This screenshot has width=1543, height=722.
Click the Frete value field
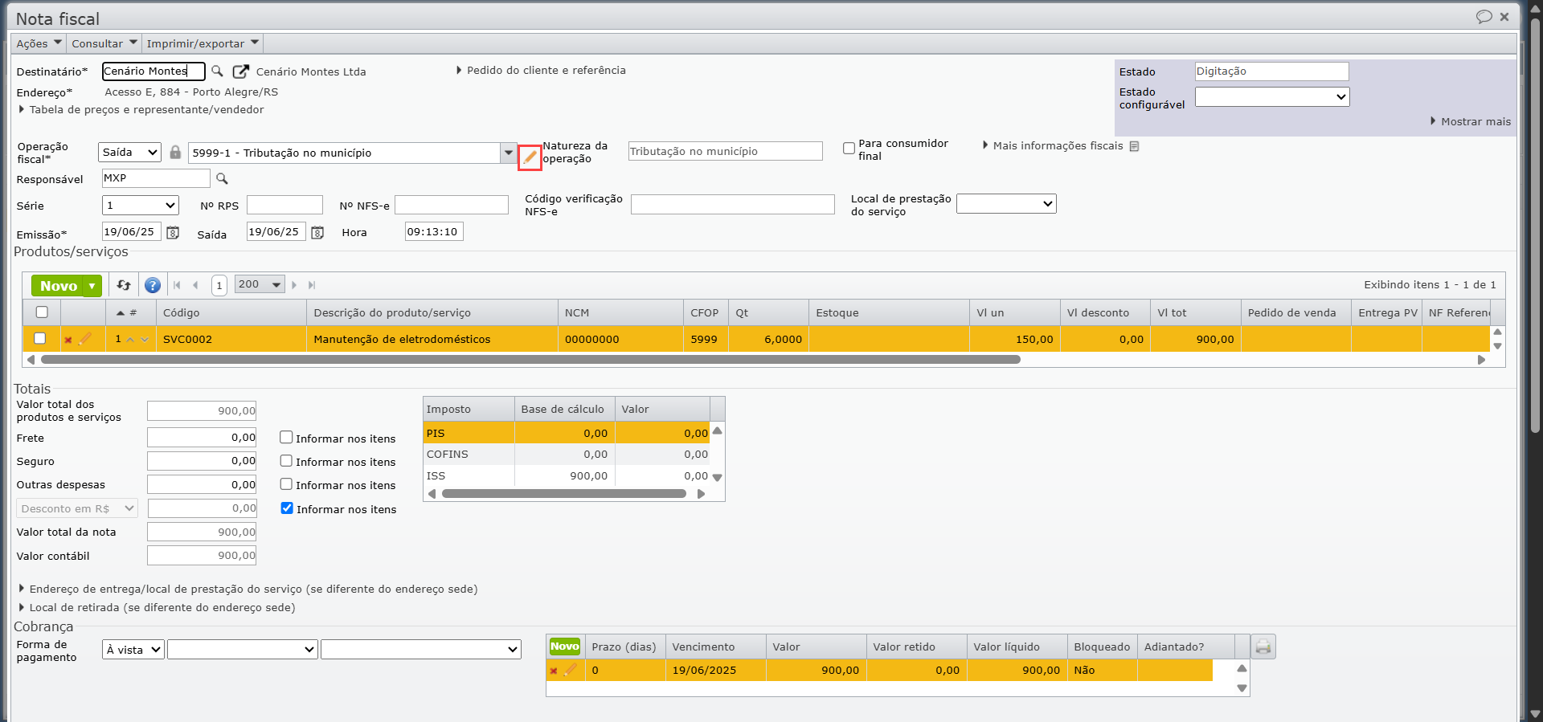tap(202, 438)
